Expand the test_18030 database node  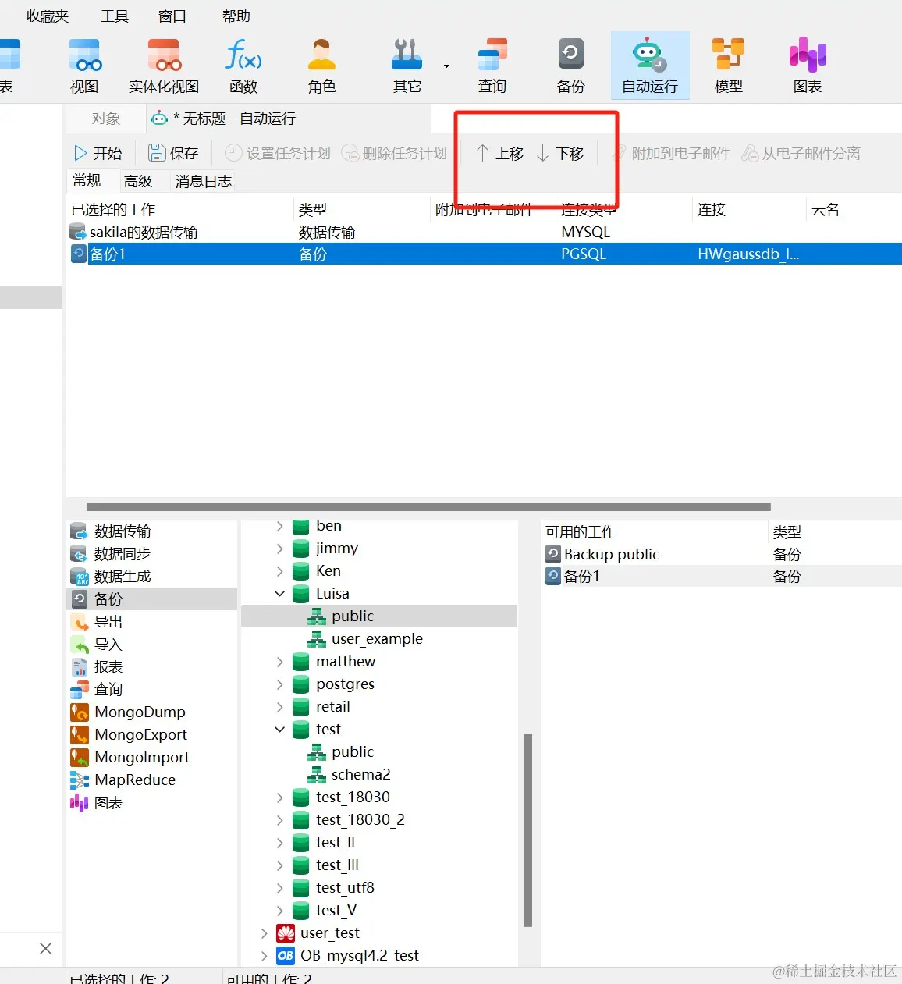click(280, 798)
